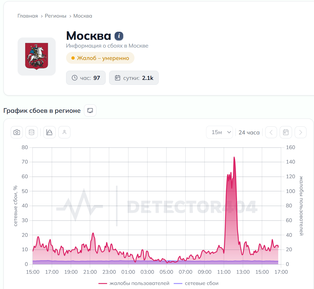Open Главная breadcrumb link
This screenshot has width=314, height=289.
(28, 16)
